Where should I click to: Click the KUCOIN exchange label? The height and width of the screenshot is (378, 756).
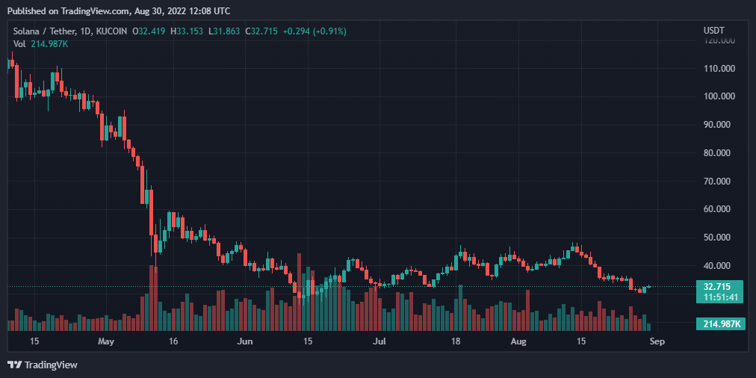[x=111, y=31]
